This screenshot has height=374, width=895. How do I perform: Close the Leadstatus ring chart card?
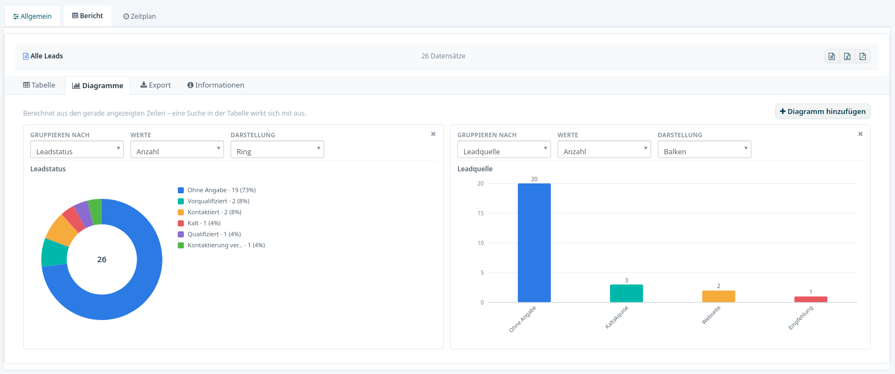pyautogui.click(x=433, y=134)
